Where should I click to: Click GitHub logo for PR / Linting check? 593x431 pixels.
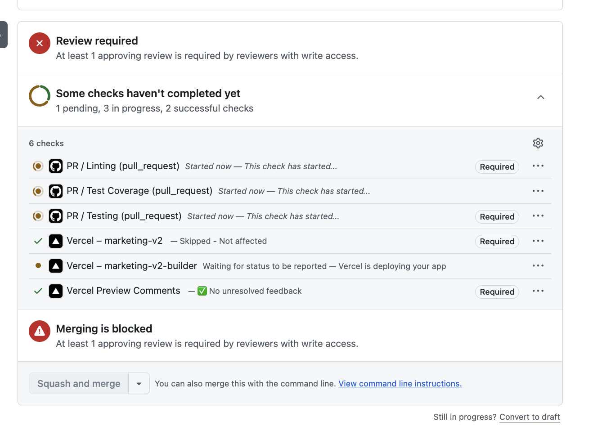56,166
